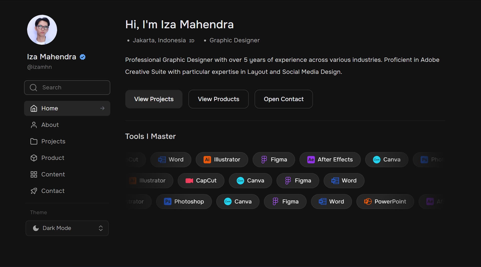Open the Home menu item
The height and width of the screenshot is (267, 481).
[67, 108]
